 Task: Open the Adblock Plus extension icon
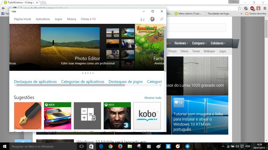click(x=252, y=8)
